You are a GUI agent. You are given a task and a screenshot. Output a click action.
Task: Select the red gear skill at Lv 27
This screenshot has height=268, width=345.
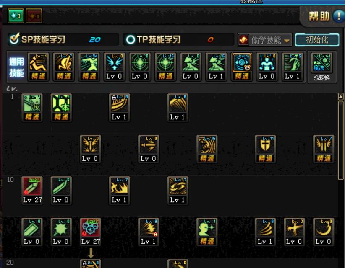90,232
